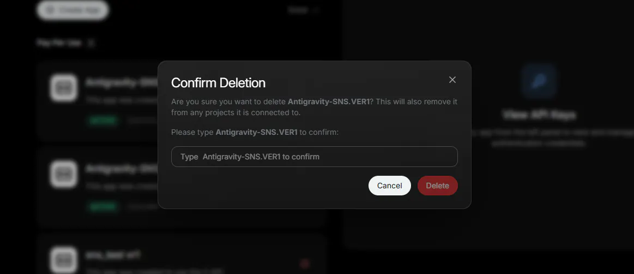Open the sns_test app card title
634x274 pixels.
(x=113, y=255)
